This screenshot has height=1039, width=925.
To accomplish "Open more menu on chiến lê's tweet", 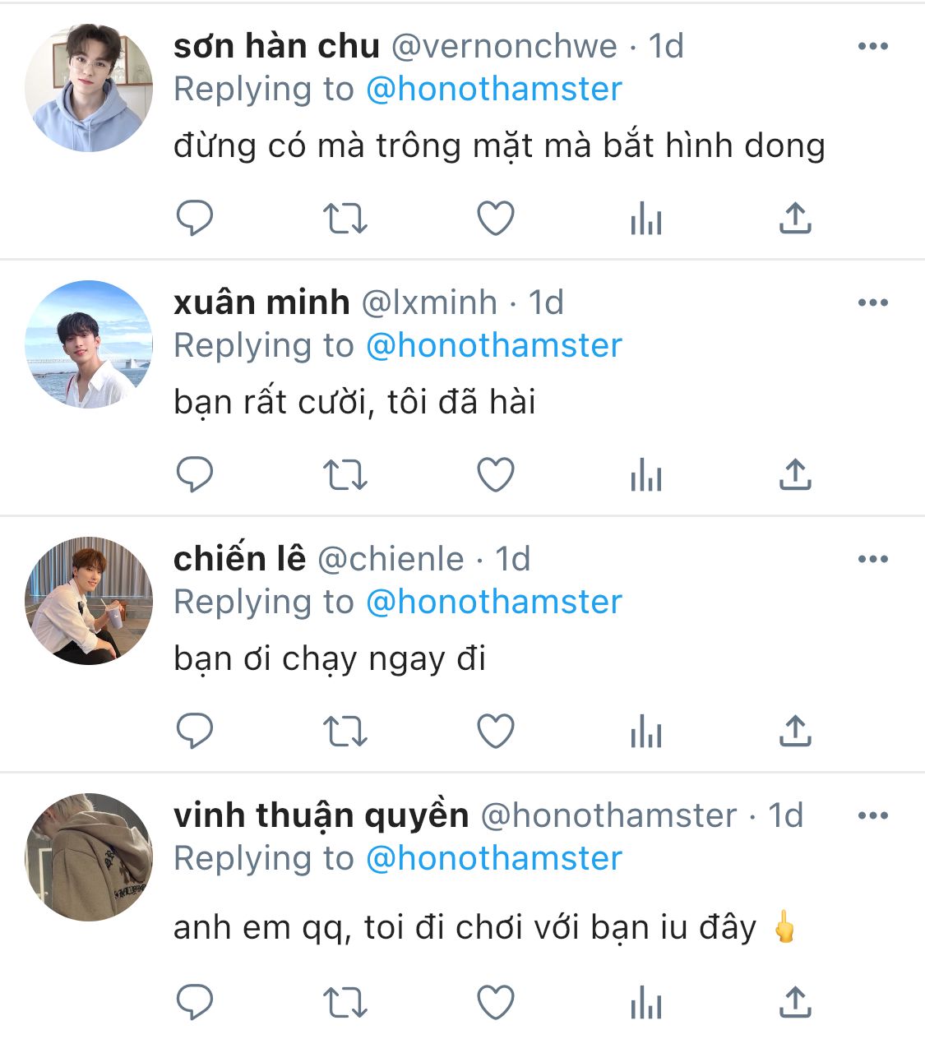I will pyautogui.click(x=872, y=559).
